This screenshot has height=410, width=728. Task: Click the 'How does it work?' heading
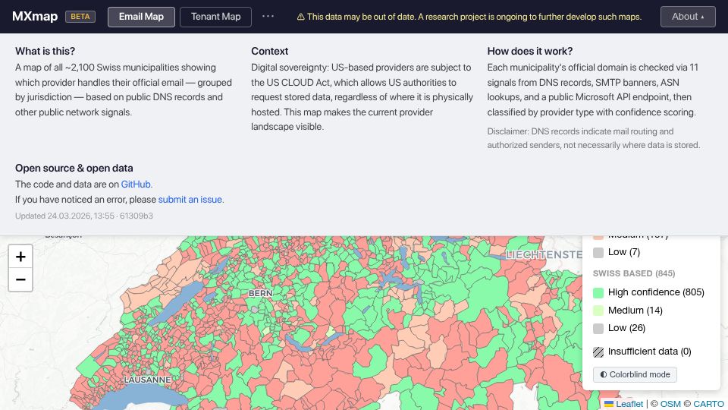[x=530, y=51]
